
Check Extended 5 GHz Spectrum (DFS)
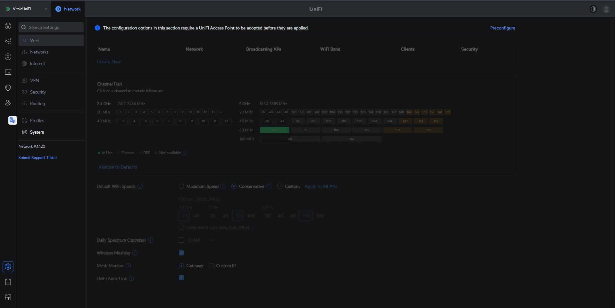[x=181, y=227]
